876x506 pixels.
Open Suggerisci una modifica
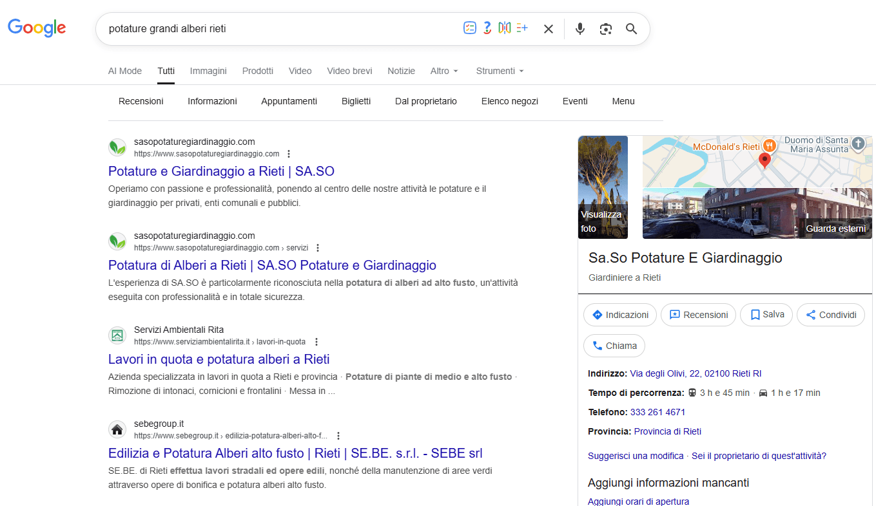coord(636,455)
